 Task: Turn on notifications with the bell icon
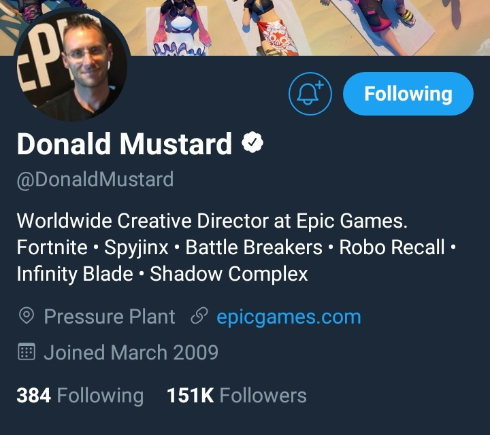tap(310, 94)
